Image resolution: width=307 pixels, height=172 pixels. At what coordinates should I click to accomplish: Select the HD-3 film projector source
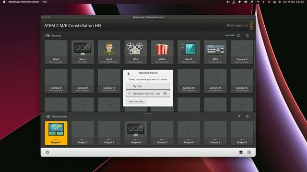[136, 52]
